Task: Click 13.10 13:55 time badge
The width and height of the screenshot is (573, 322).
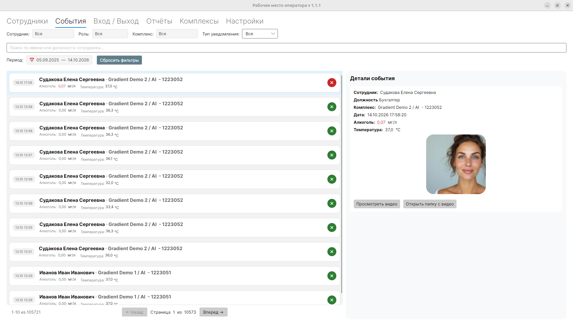Action: [x=24, y=227]
